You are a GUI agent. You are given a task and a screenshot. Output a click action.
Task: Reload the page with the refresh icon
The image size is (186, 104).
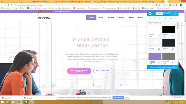coord(8,5)
